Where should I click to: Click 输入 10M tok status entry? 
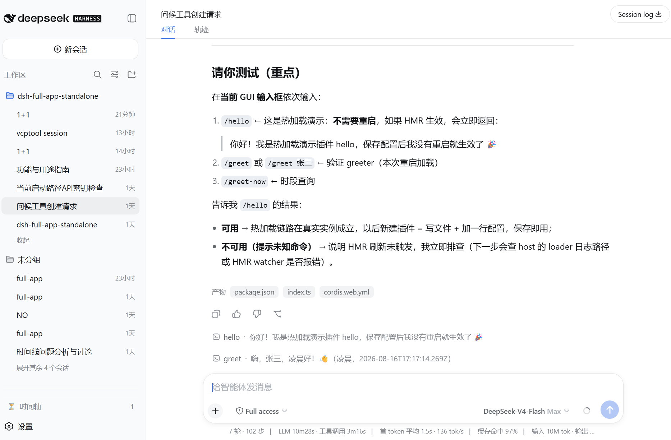click(551, 431)
